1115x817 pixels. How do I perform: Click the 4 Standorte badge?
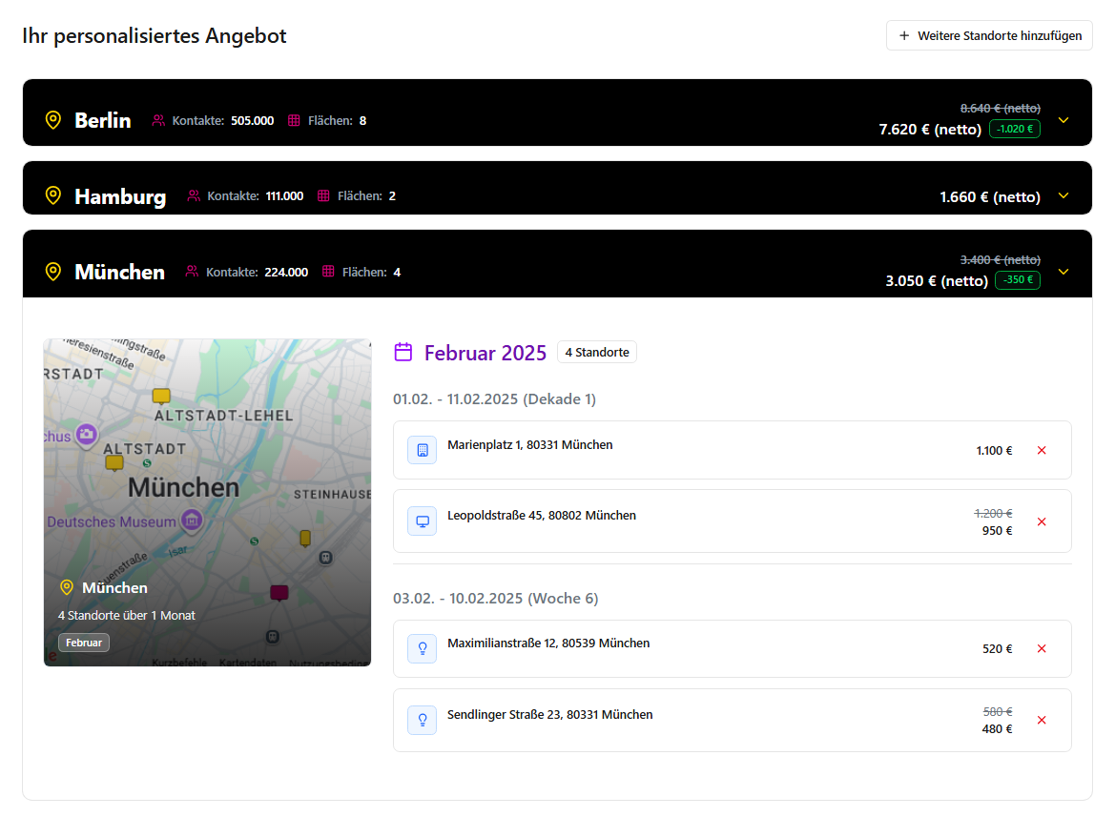click(x=597, y=353)
